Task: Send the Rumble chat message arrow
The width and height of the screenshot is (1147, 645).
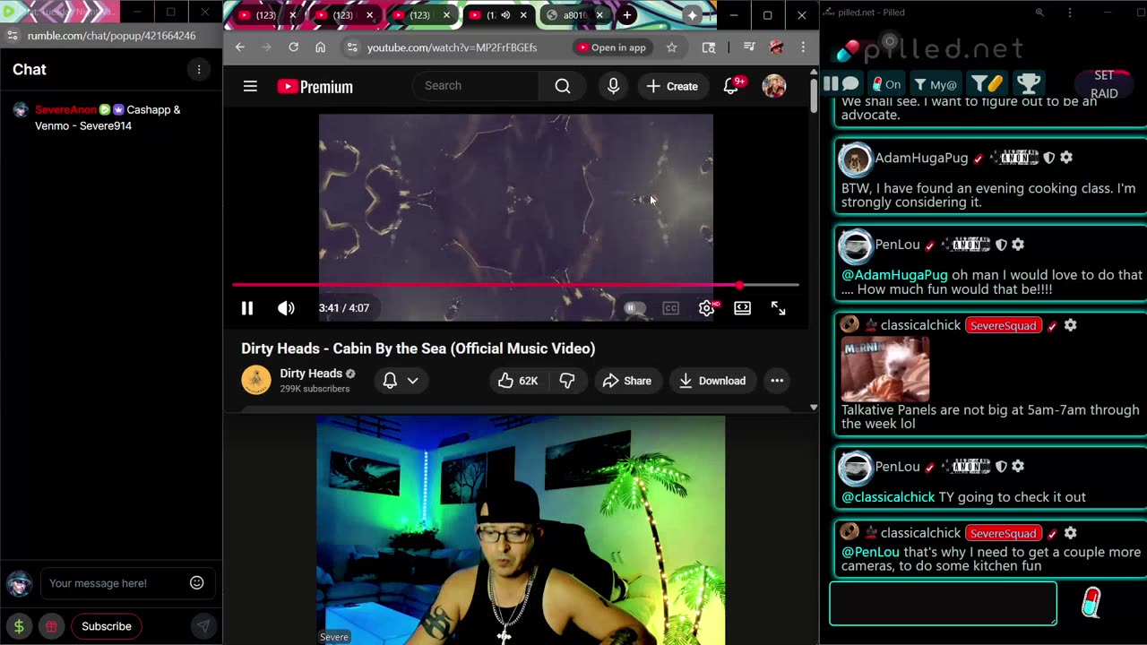Action: [x=203, y=626]
